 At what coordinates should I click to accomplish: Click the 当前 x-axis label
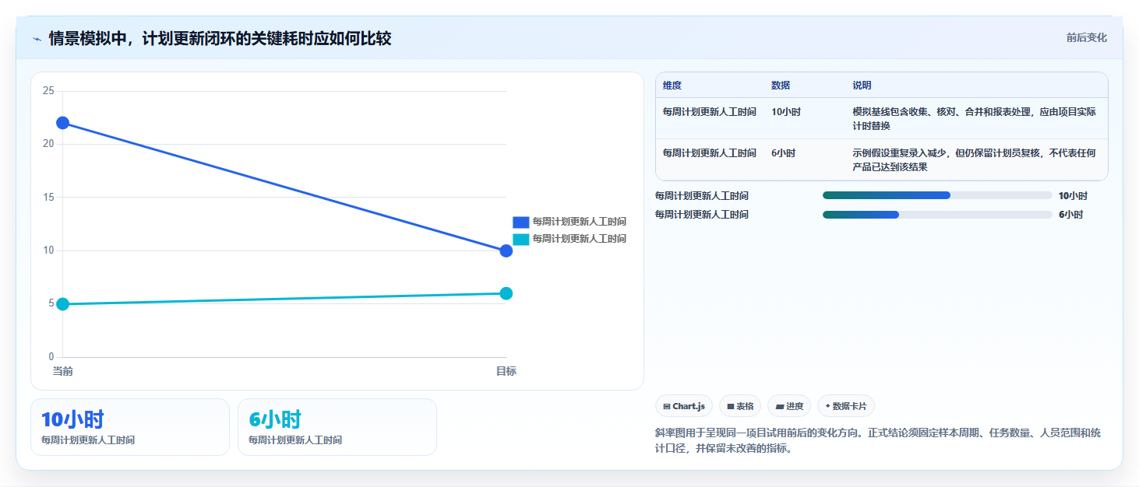[x=63, y=371]
